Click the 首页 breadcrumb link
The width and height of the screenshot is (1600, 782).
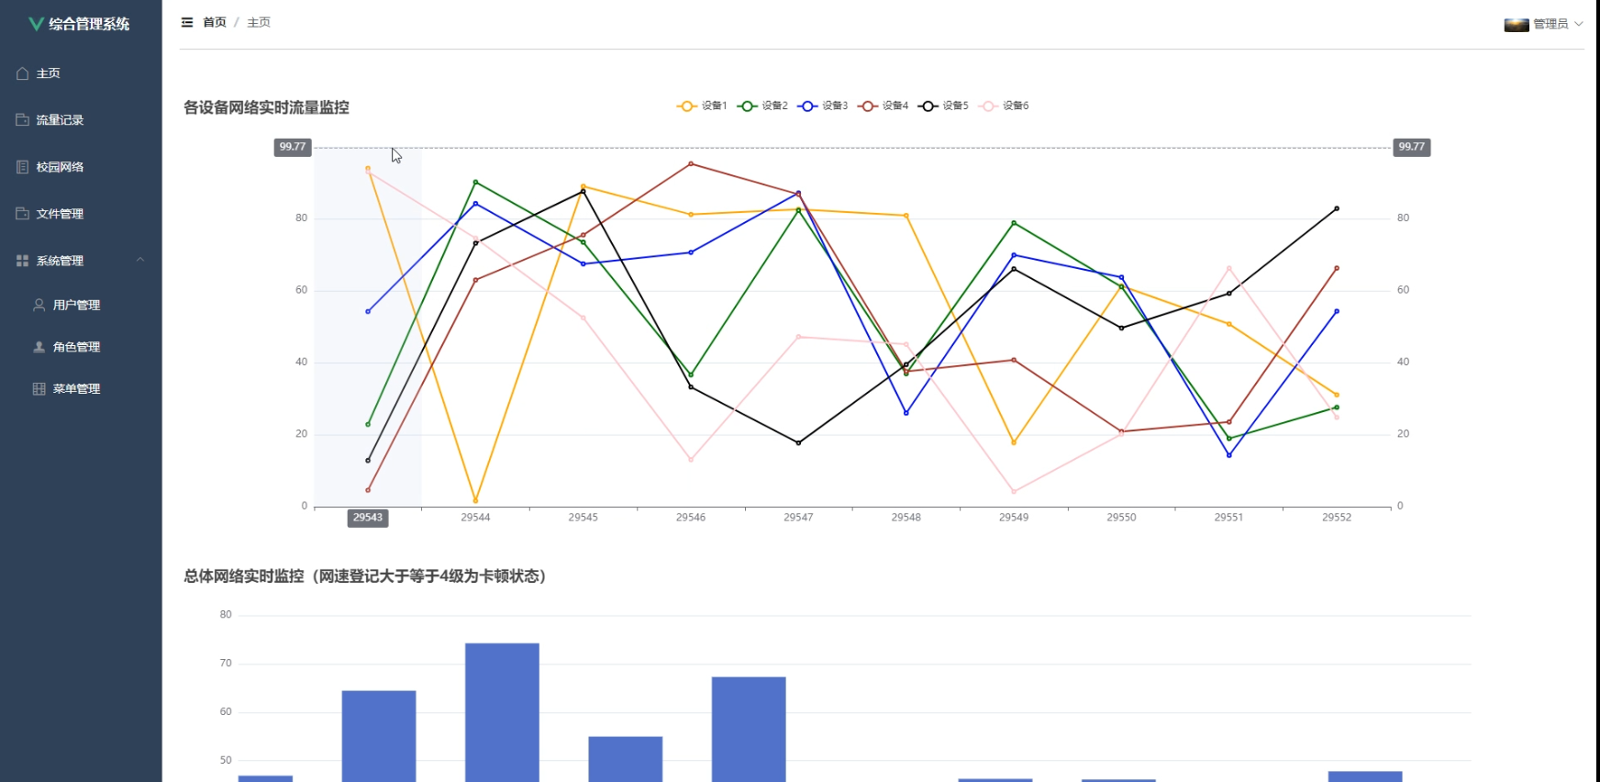tap(215, 22)
